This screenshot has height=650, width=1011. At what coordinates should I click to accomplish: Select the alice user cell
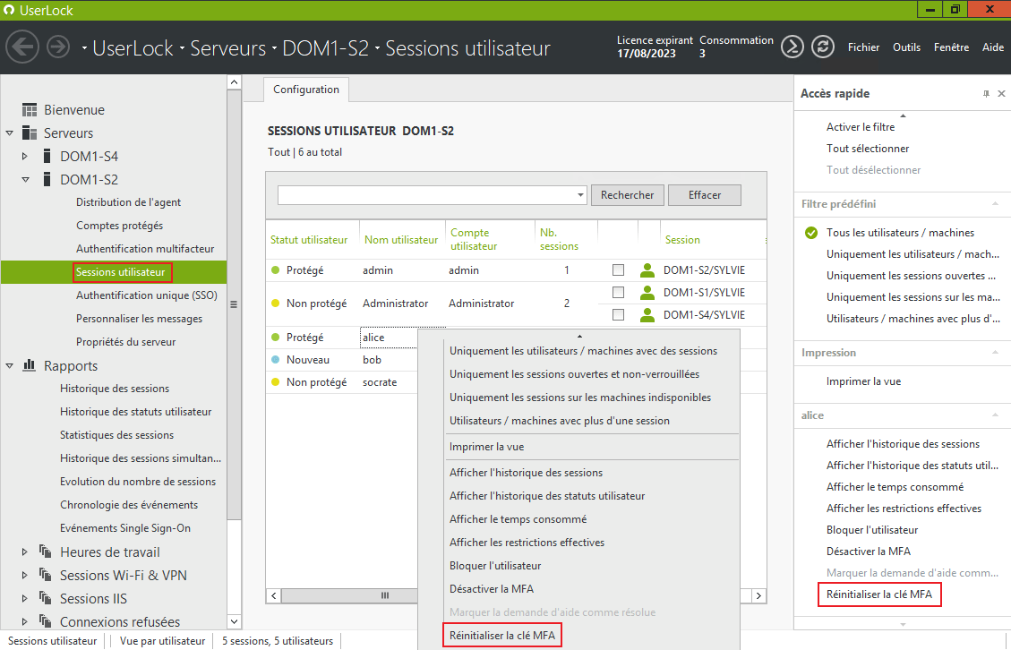[390, 338]
